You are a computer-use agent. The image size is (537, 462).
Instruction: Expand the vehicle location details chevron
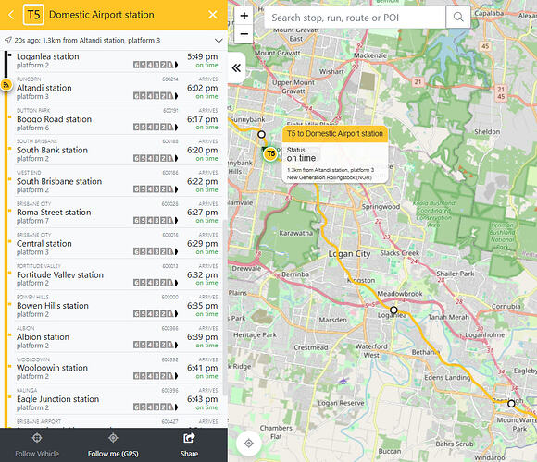coord(219,41)
